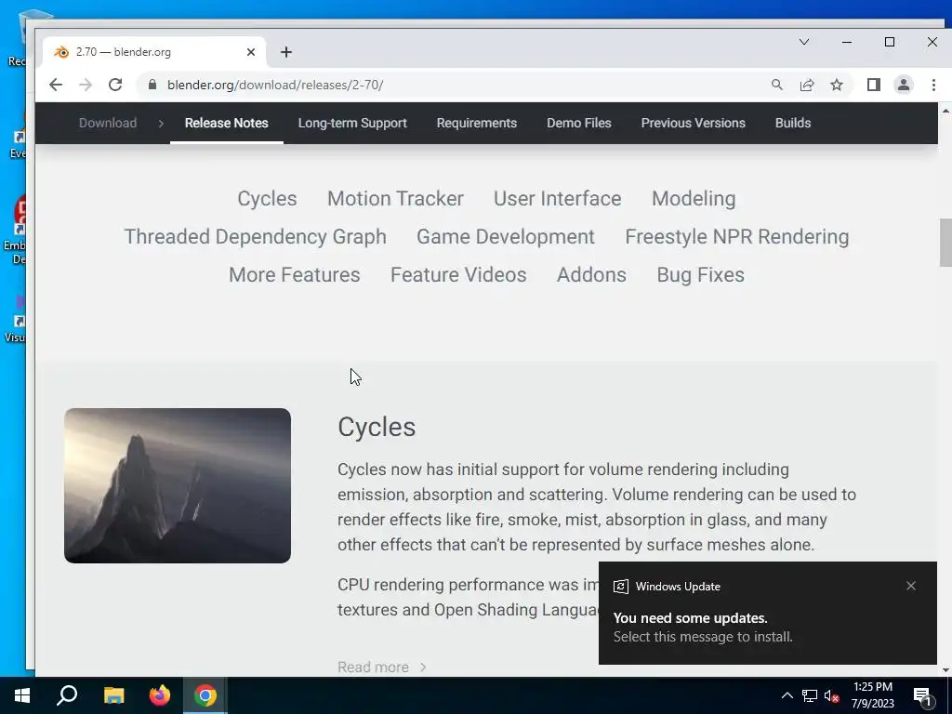Viewport: 952px width, 714px height.
Task: Open Long-term Support nav item
Action: [352, 123]
